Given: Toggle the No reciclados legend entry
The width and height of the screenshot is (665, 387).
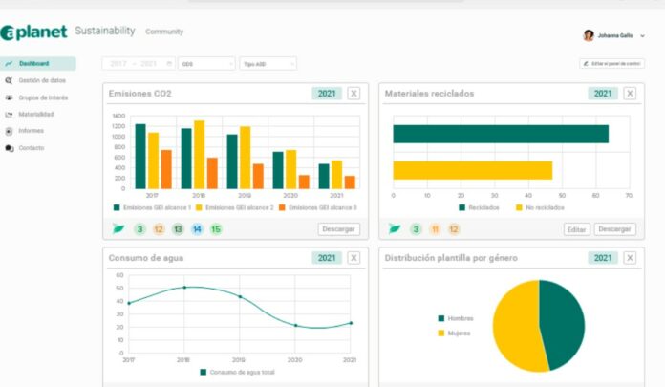Looking at the screenshot, I should pyautogui.click(x=540, y=207).
